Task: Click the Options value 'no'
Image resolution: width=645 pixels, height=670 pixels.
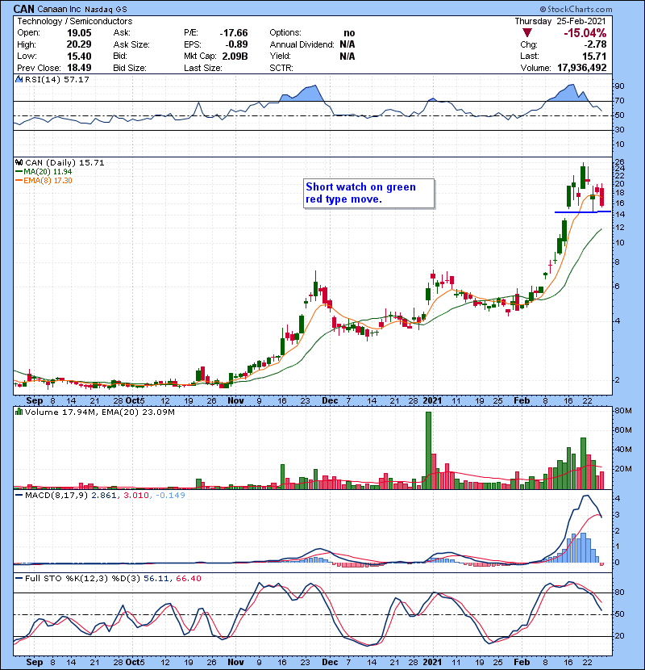Action: [349, 33]
